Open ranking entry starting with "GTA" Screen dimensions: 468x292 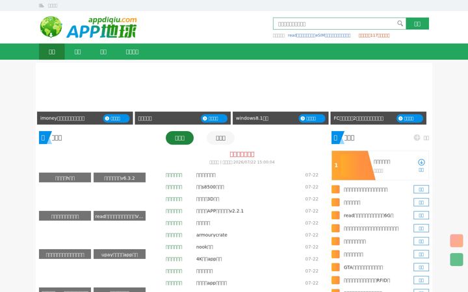363,267
